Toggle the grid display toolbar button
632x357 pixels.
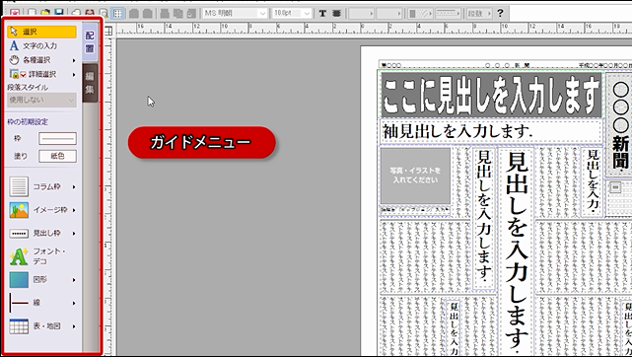[x=117, y=13]
